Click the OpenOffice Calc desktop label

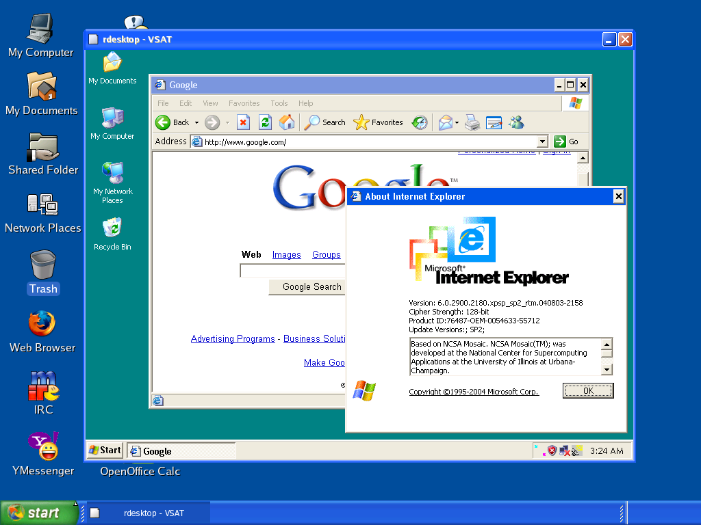[140, 472]
